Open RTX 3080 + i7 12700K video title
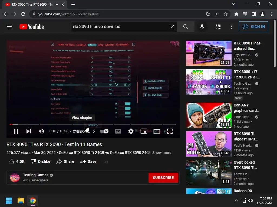Viewport: 277px width, 207px height. pos(247,74)
